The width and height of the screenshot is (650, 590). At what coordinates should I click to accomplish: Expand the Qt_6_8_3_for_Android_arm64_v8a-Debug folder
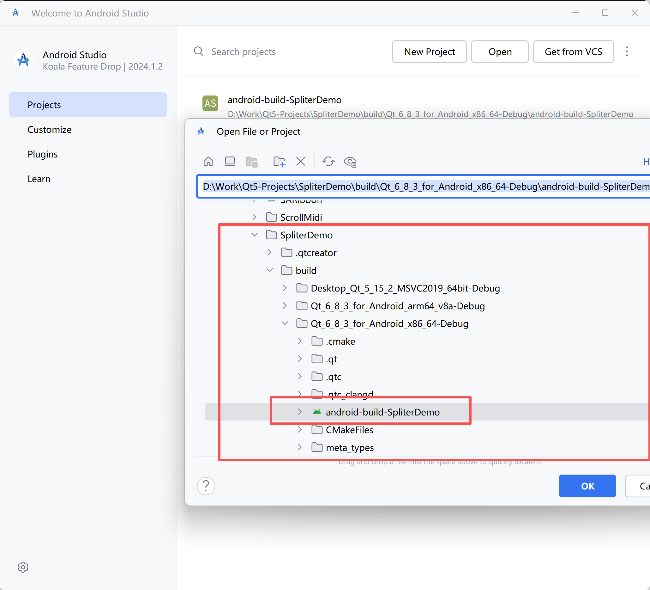[x=285, y=306]
